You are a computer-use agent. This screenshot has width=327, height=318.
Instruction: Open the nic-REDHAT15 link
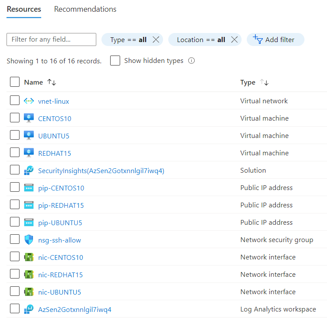60,275
